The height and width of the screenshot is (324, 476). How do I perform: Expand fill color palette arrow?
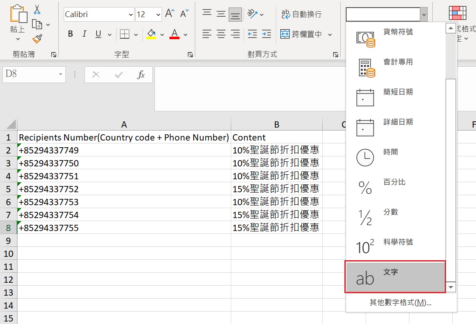click(x=162, y=35)
